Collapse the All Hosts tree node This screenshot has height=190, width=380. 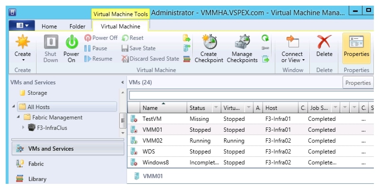pyautogui.click(x=13, y=107)
